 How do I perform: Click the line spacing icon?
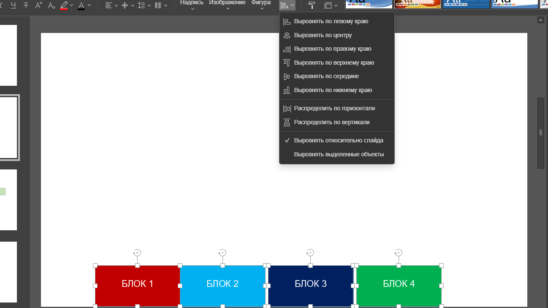click(141, 5)
